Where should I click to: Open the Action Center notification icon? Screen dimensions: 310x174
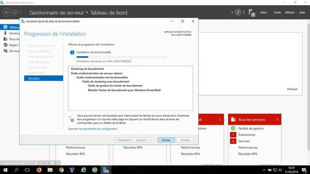[x=305, y=170]
